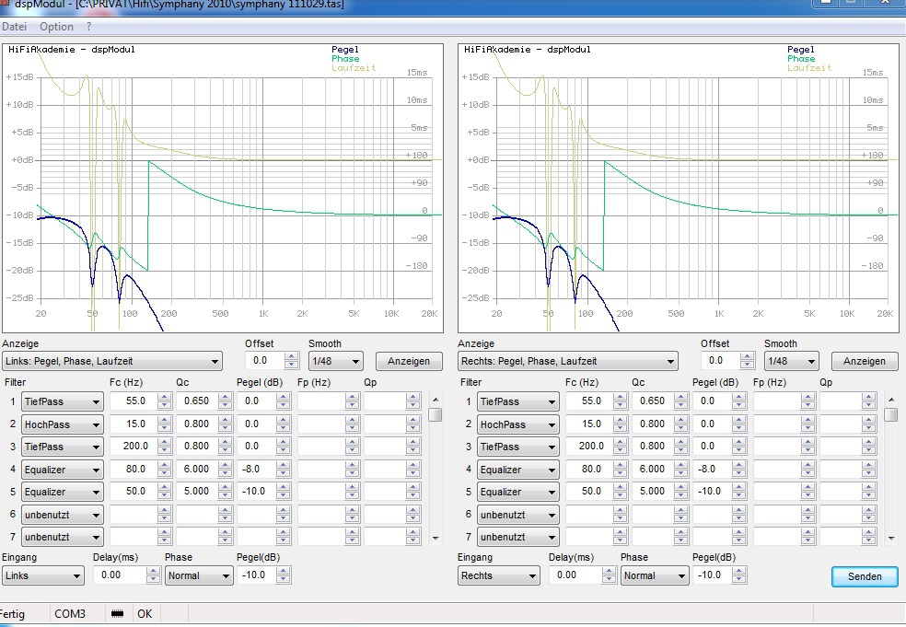Increase the left Offset value with up arrow

coord(292,357)
